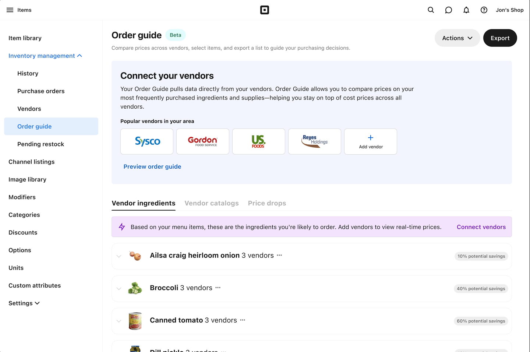Click the search magnifier icon

click(431, 10)
